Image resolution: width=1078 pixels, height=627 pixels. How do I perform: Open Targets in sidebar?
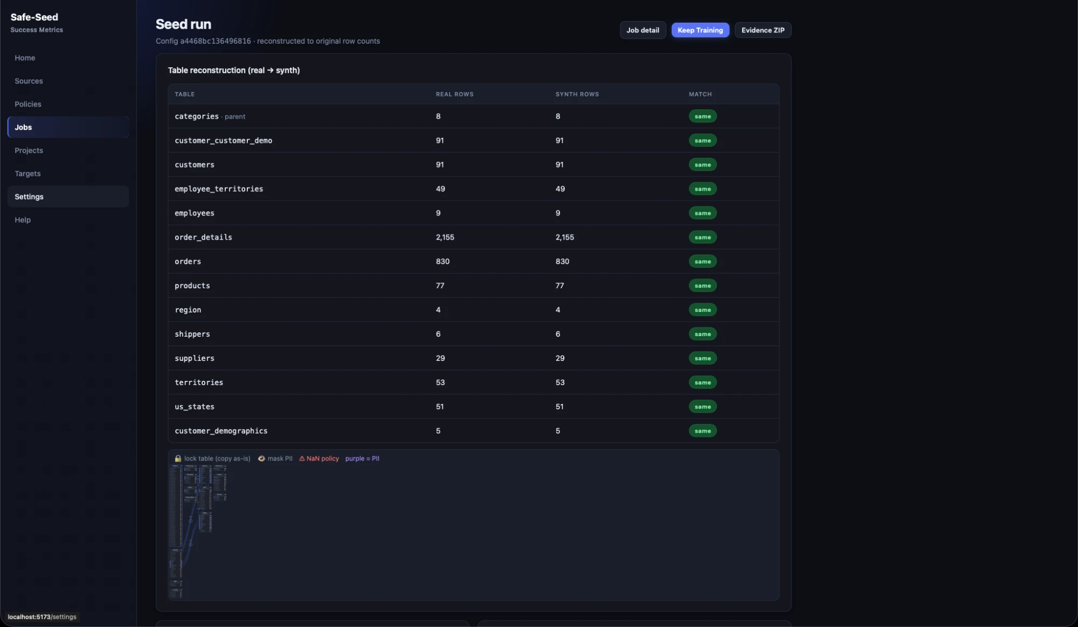pyautogui.click(x=68, y=173)
